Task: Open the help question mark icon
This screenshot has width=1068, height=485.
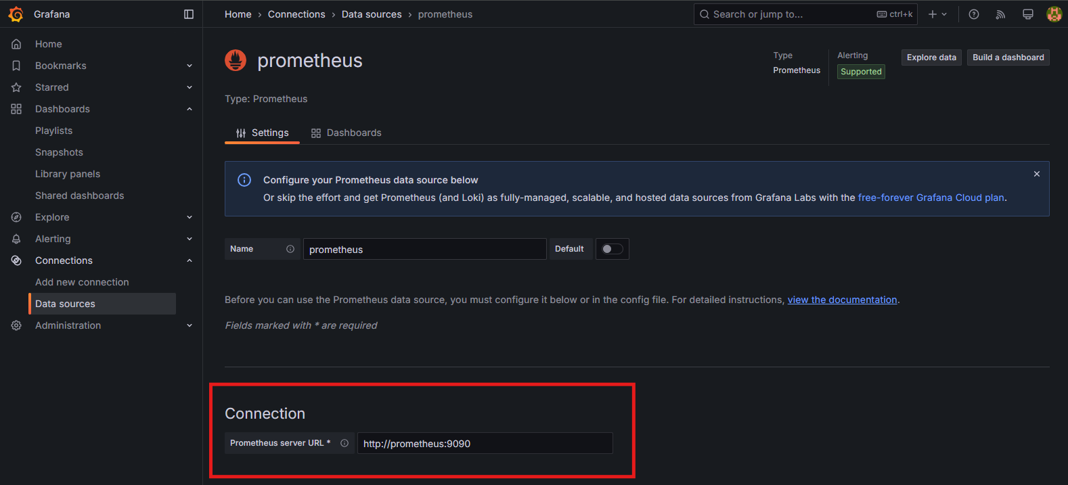Action: click(x=974, y=14)
